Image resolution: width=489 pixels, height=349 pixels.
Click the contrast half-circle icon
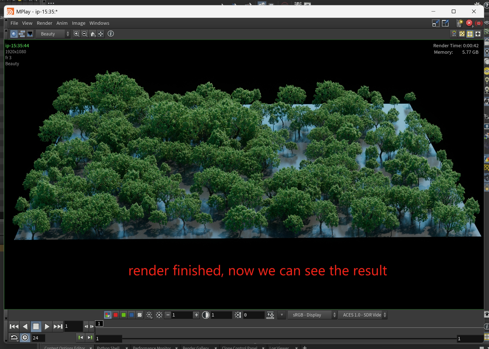pyautogui.click(x=205, y=315)
